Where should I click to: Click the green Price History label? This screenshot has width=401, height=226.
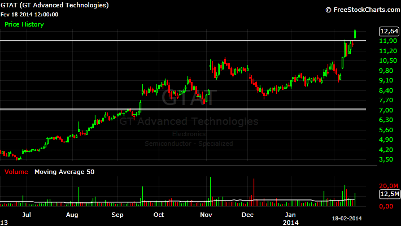tap(24, 24)
